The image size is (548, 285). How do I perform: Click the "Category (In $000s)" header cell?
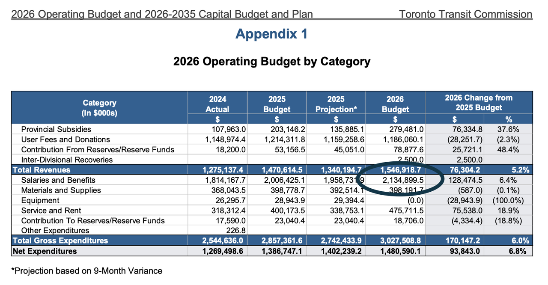pyautogui.click(x=99, y=108)
